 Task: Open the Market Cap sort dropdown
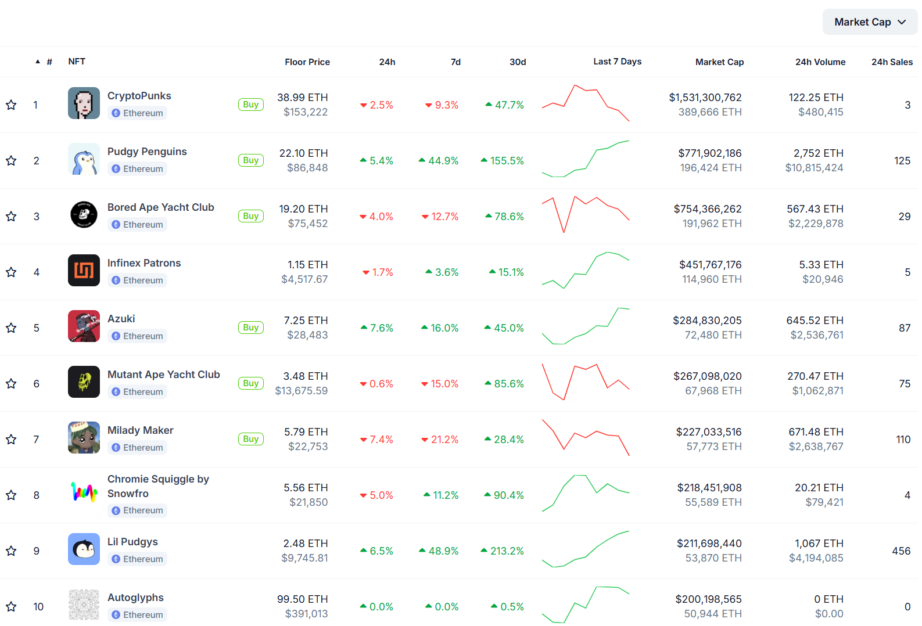click(870, 22)
